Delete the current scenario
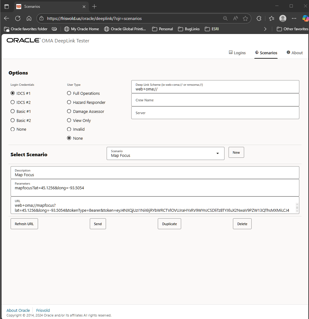Screen dimensions: 309x319 242,224
